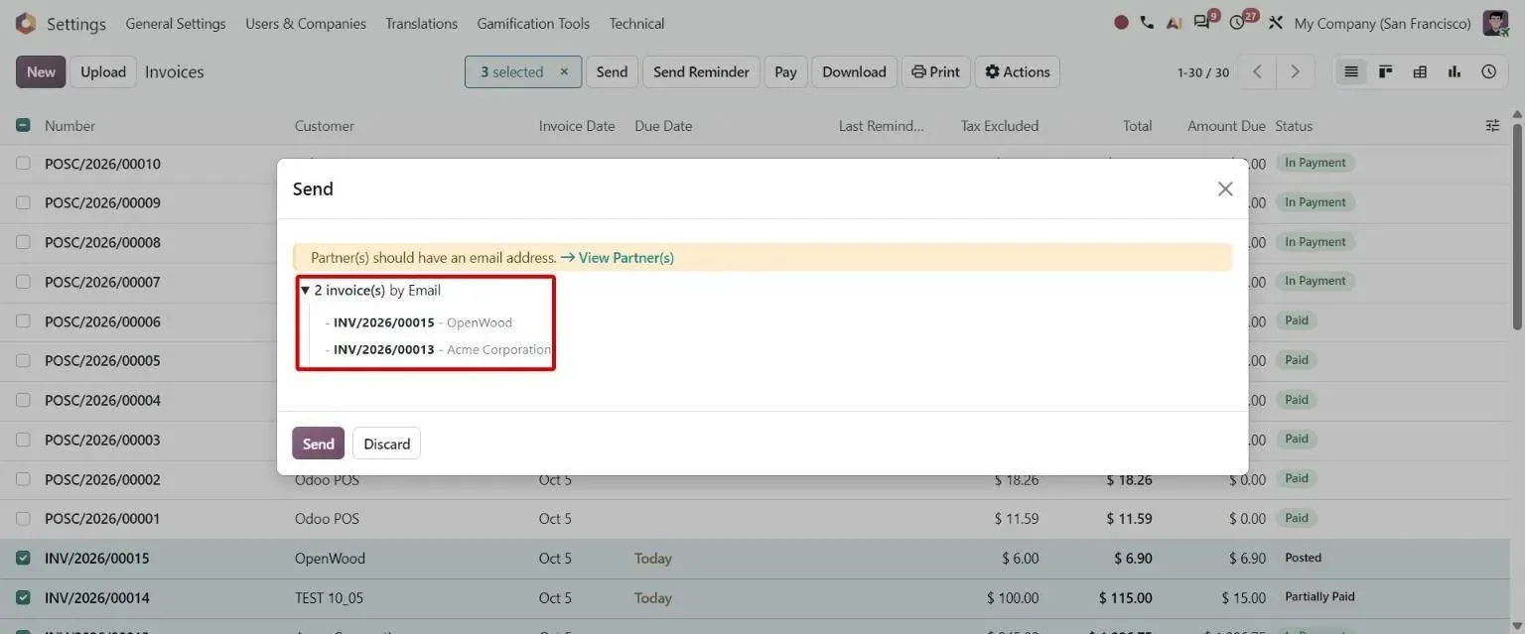Viewport: 1525px width, 634px height.
Task: Check the POSC/2026/00002 row checkbox
Action: (23, 478)
